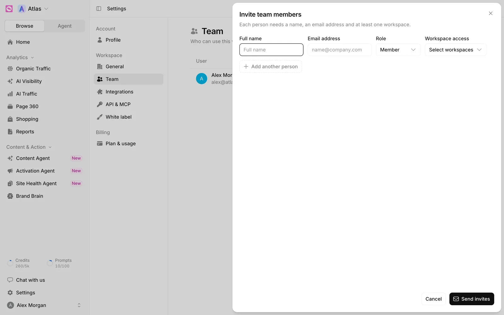
Task: Open the Atlas workspace switcher
Action: [x=33, y=9]
